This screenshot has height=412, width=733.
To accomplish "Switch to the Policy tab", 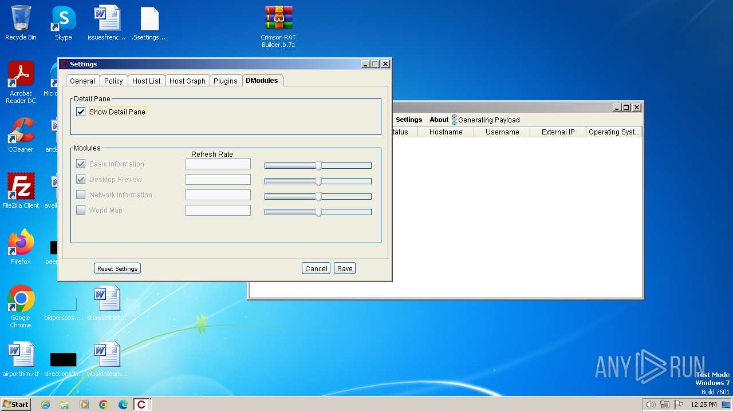I will [113, 81].
